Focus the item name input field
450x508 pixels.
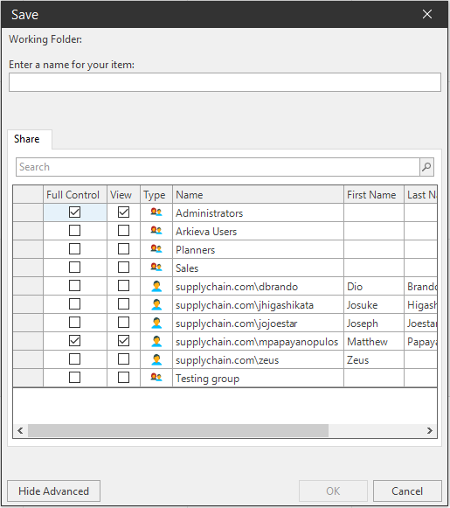(x=225, y=82)
